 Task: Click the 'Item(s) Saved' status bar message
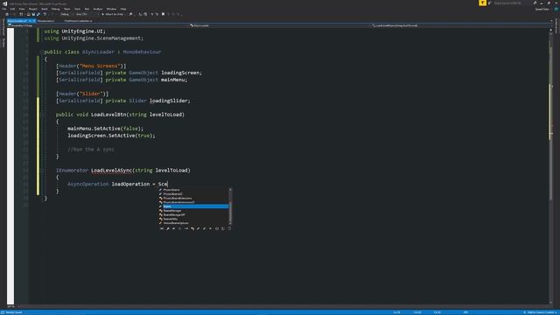click(14, 312)
